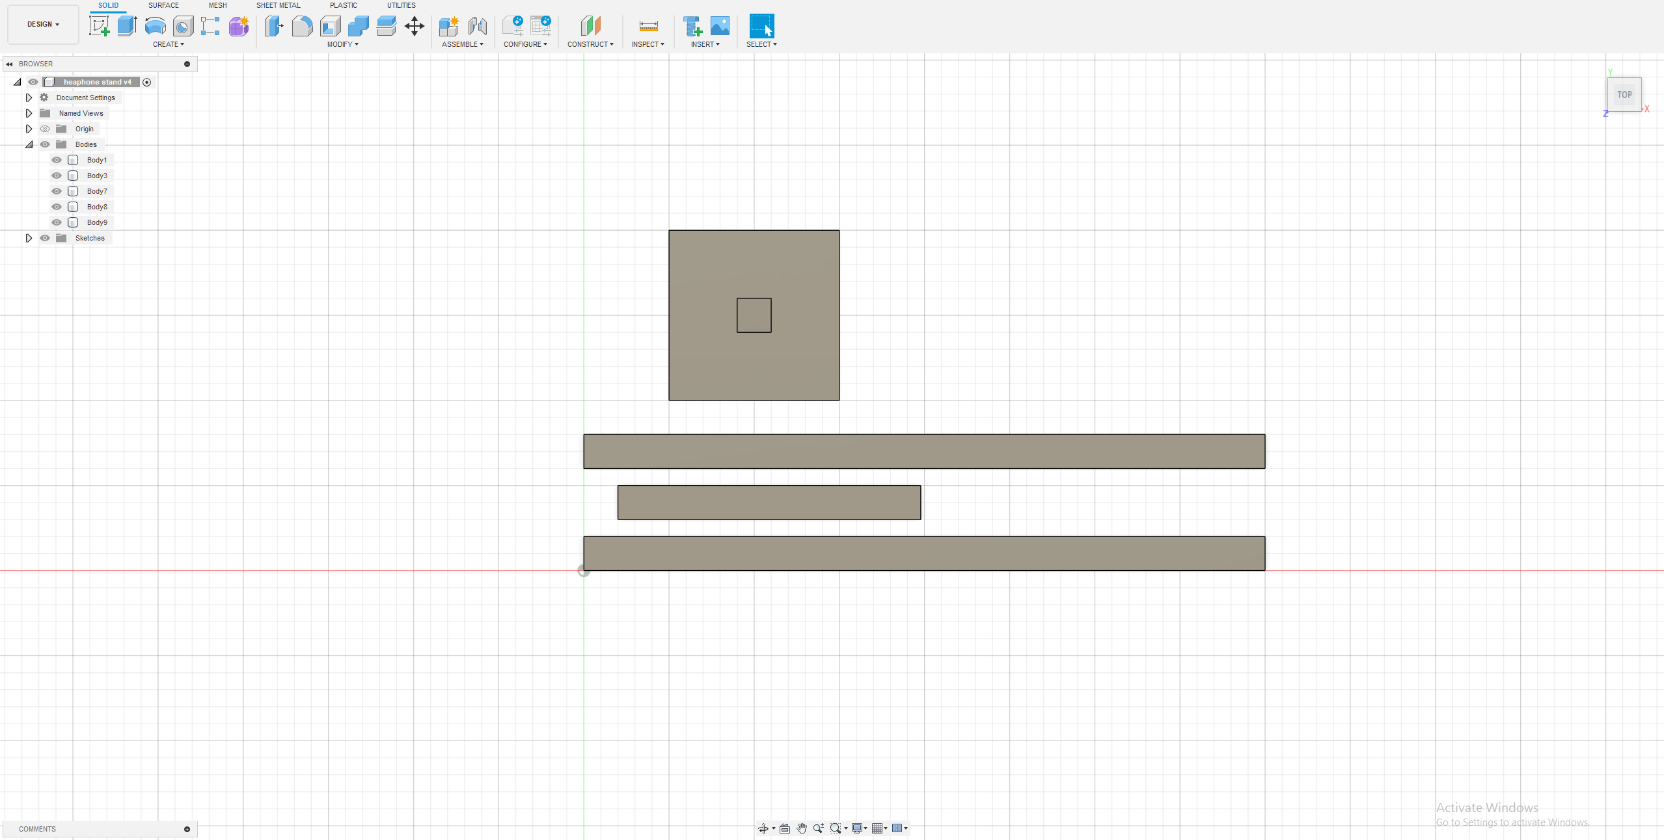Switch to the MESH tab

218,5
